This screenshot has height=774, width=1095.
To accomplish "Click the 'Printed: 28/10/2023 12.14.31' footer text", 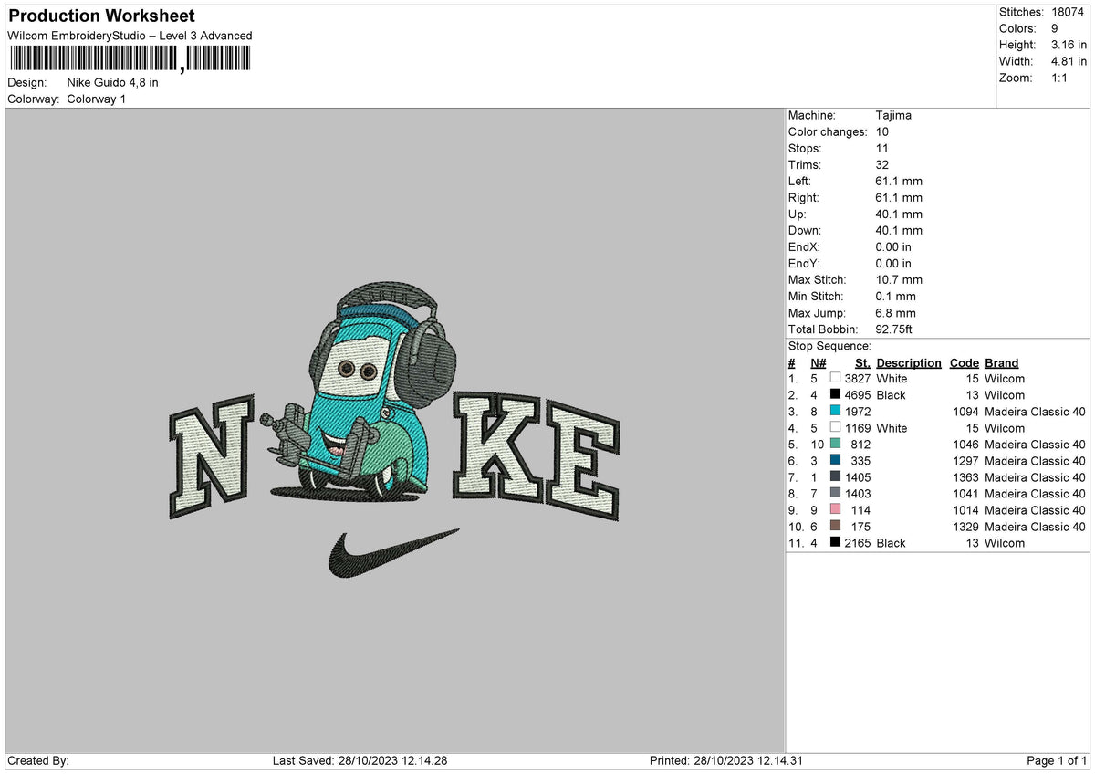I will (726, 761).
